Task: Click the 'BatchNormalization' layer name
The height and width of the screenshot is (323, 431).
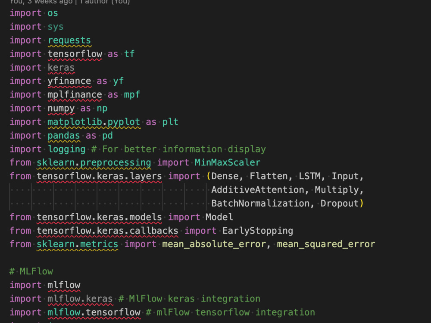Action: [x=260, y=204]
